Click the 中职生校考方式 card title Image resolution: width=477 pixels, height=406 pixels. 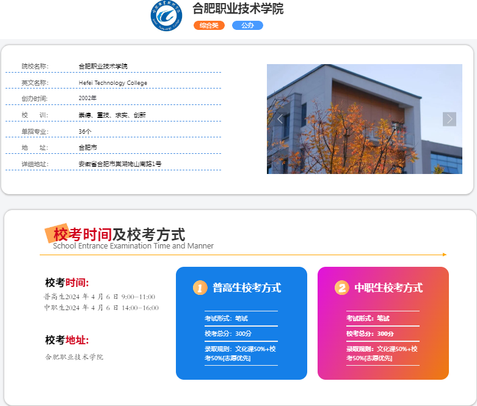pyautogui.click(x=388, y=288)
